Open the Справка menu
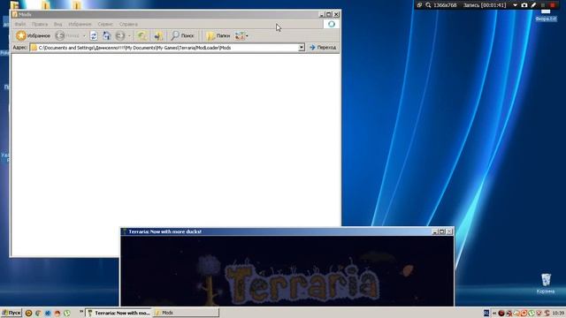The width and height of the screenshot is (566, 318). 128,24
